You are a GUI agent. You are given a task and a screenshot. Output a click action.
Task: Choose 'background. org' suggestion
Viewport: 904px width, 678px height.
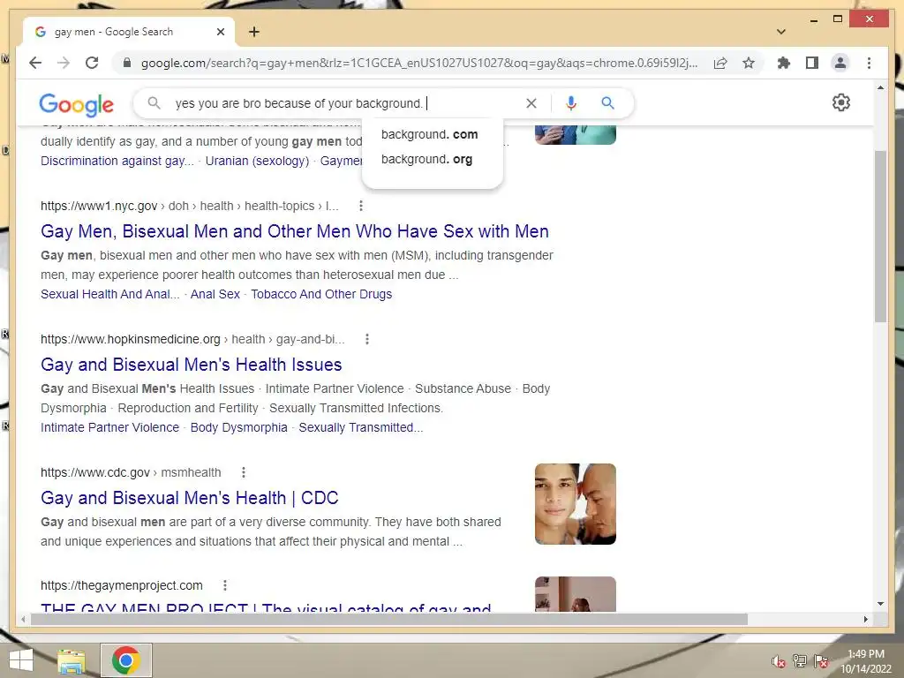click(x=426, y=159)
